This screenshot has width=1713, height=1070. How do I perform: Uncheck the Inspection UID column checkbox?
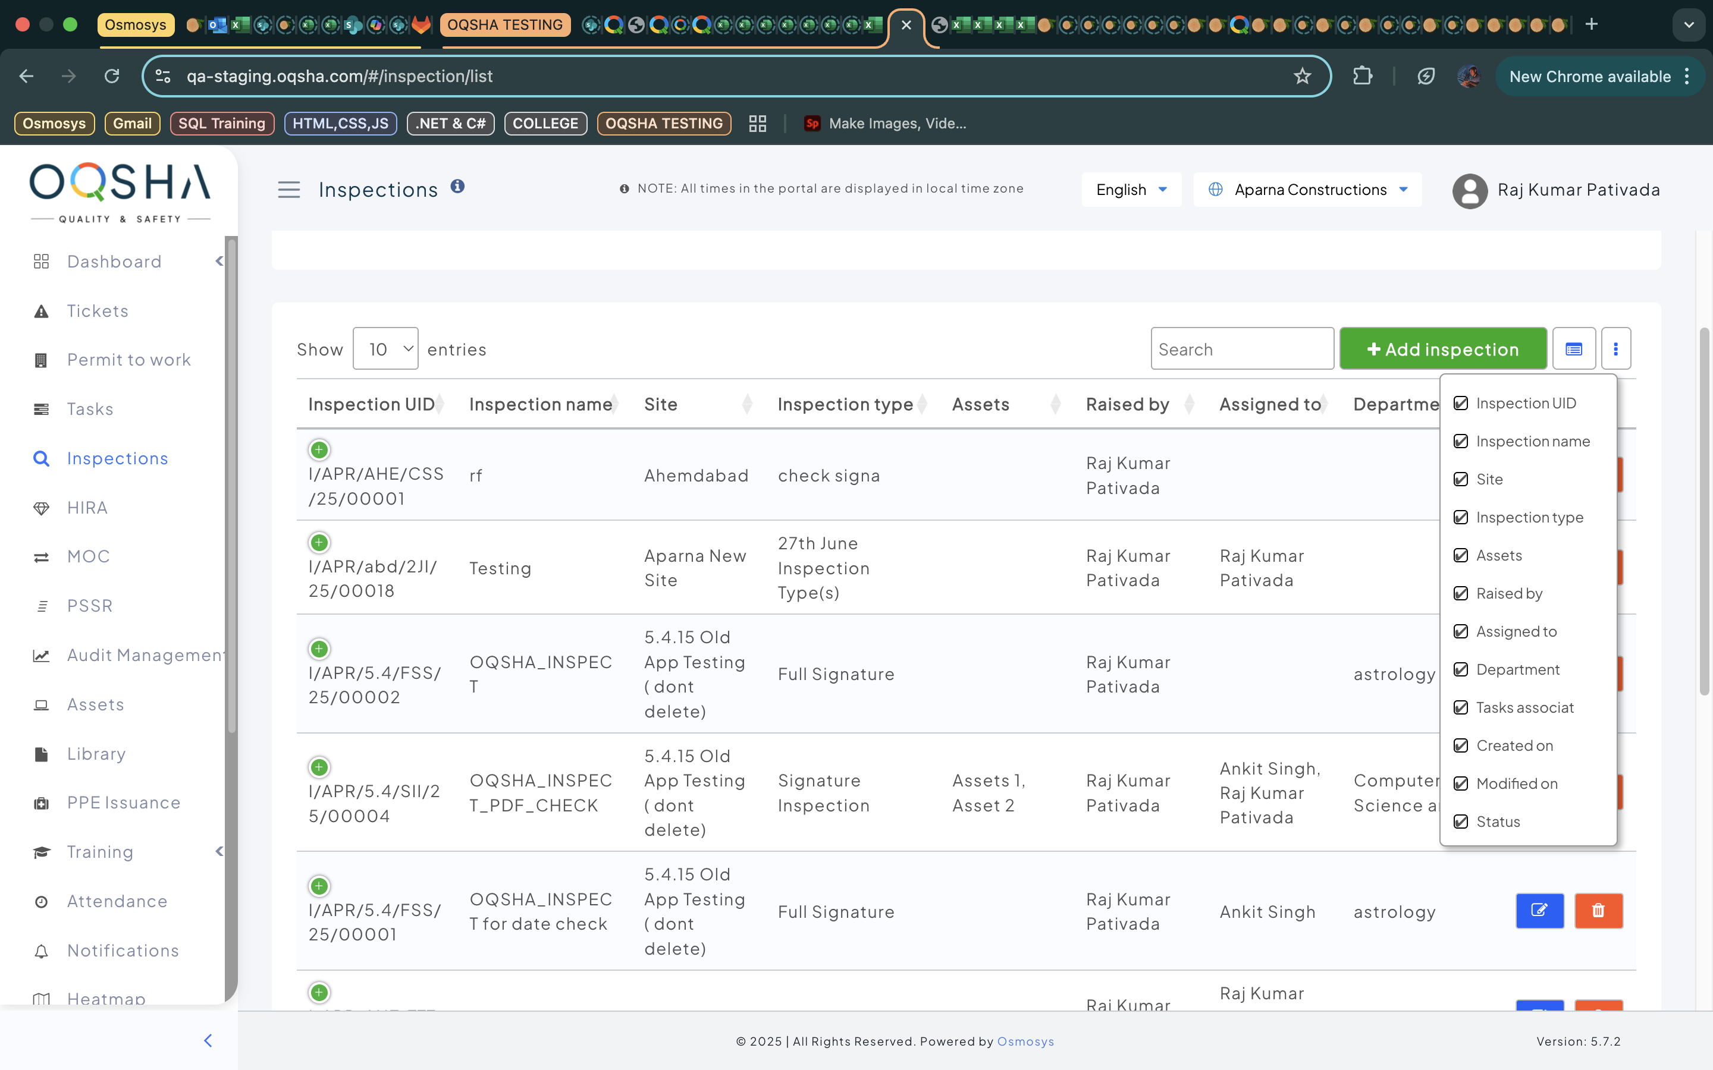coord(1460,404)
